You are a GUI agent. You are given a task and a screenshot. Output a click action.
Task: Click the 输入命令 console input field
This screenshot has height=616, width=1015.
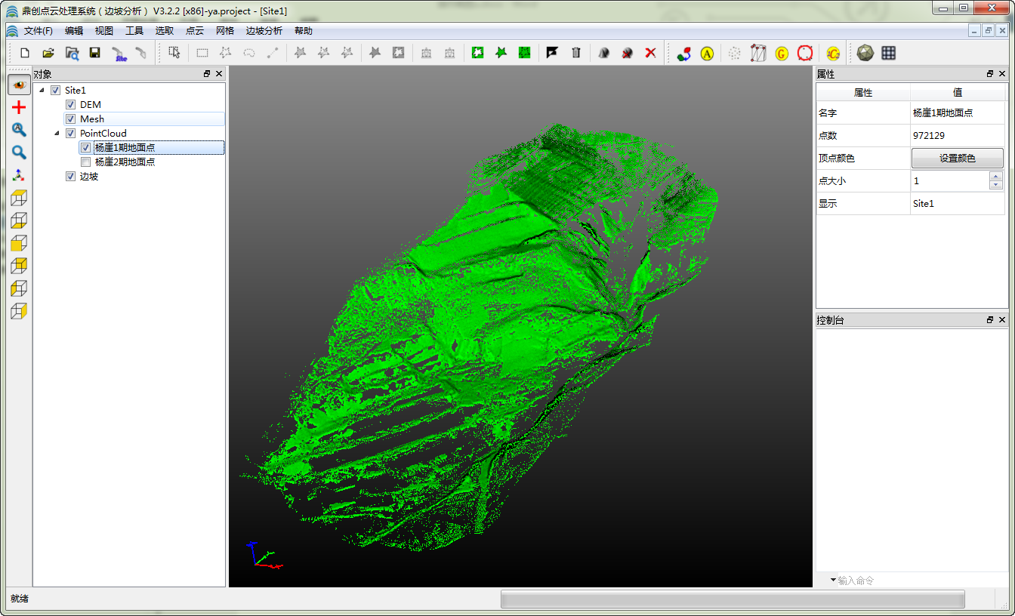pos(906,581)
